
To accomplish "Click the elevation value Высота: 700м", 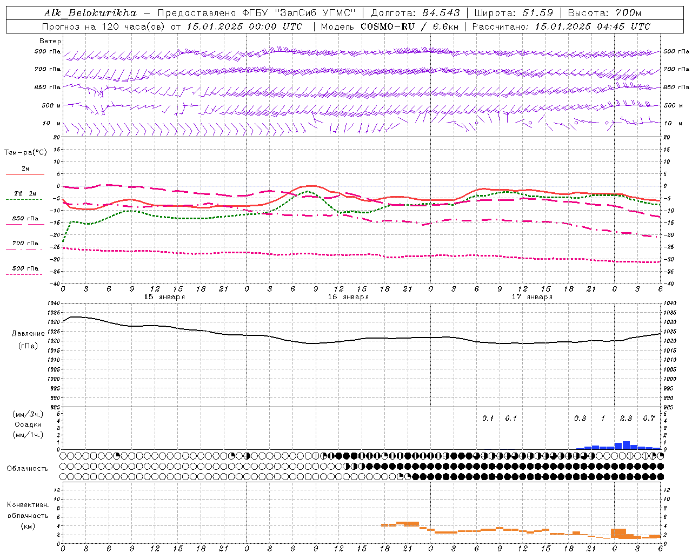I will (x=605, y=12).
